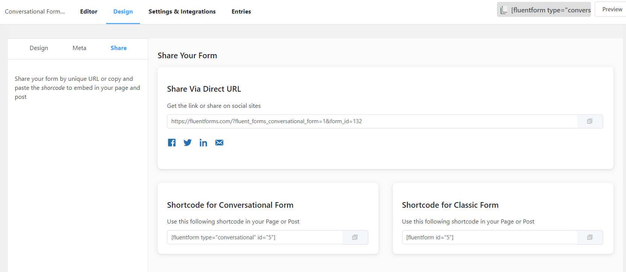Click the Preview button

(x=612, y=9)
